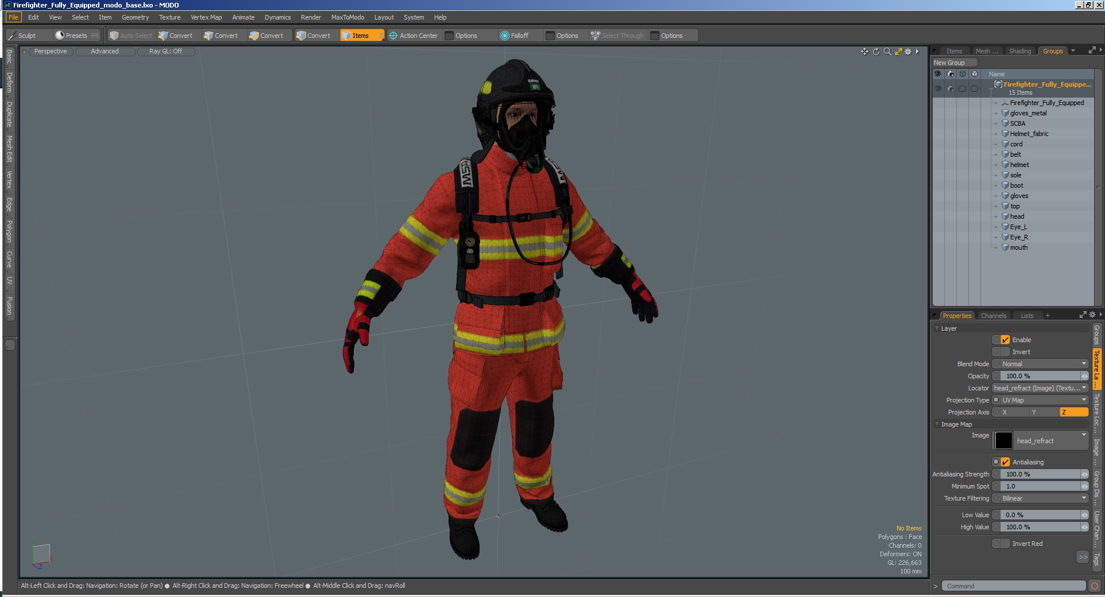Image resolution: width=1105 pixels, height=597 pixels.
Task: Click the SCBA mesh item icon
Action: coord(1005,123)
